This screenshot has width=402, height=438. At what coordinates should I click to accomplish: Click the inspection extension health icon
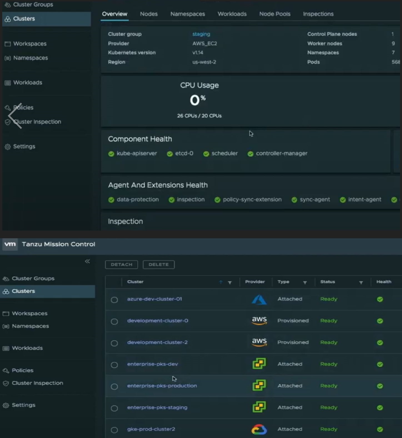pos(171,200)
